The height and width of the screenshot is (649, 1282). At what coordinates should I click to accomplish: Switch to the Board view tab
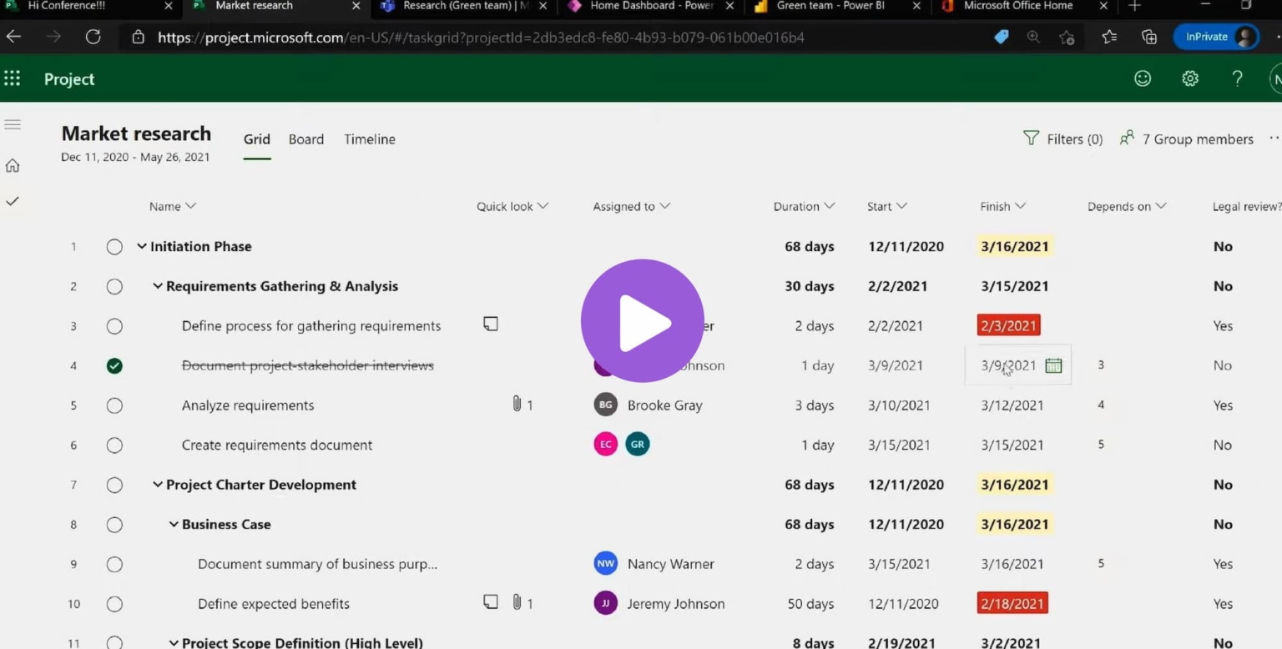[305, 139]
